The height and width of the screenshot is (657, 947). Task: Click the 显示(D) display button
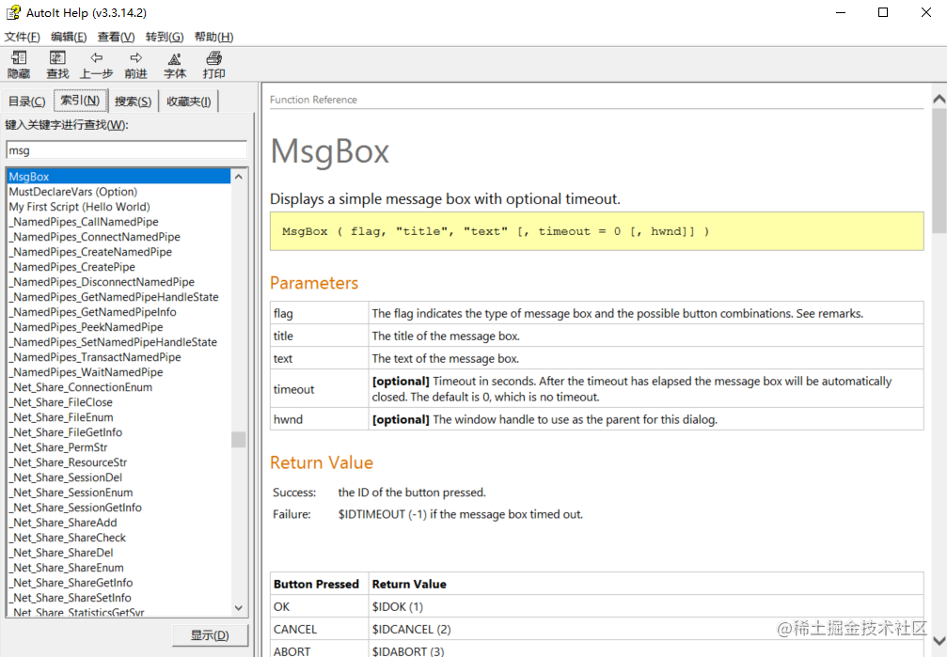tap(210, 635)
